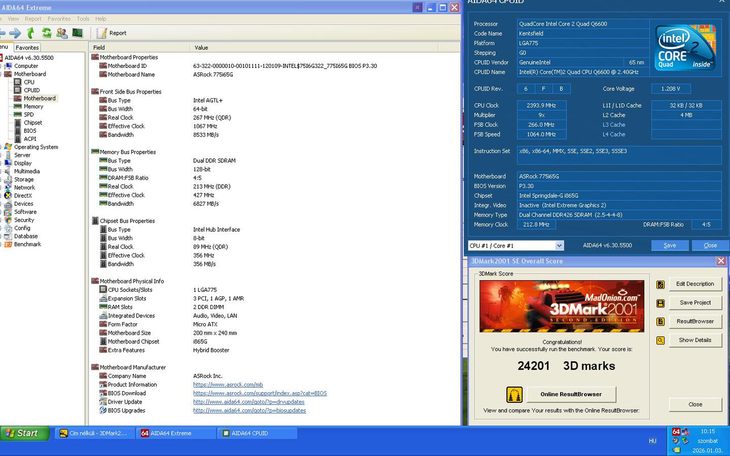Screen dimensions: 730x456
Task: Select the BIOS tree item
Action: (x=30, y=131)
